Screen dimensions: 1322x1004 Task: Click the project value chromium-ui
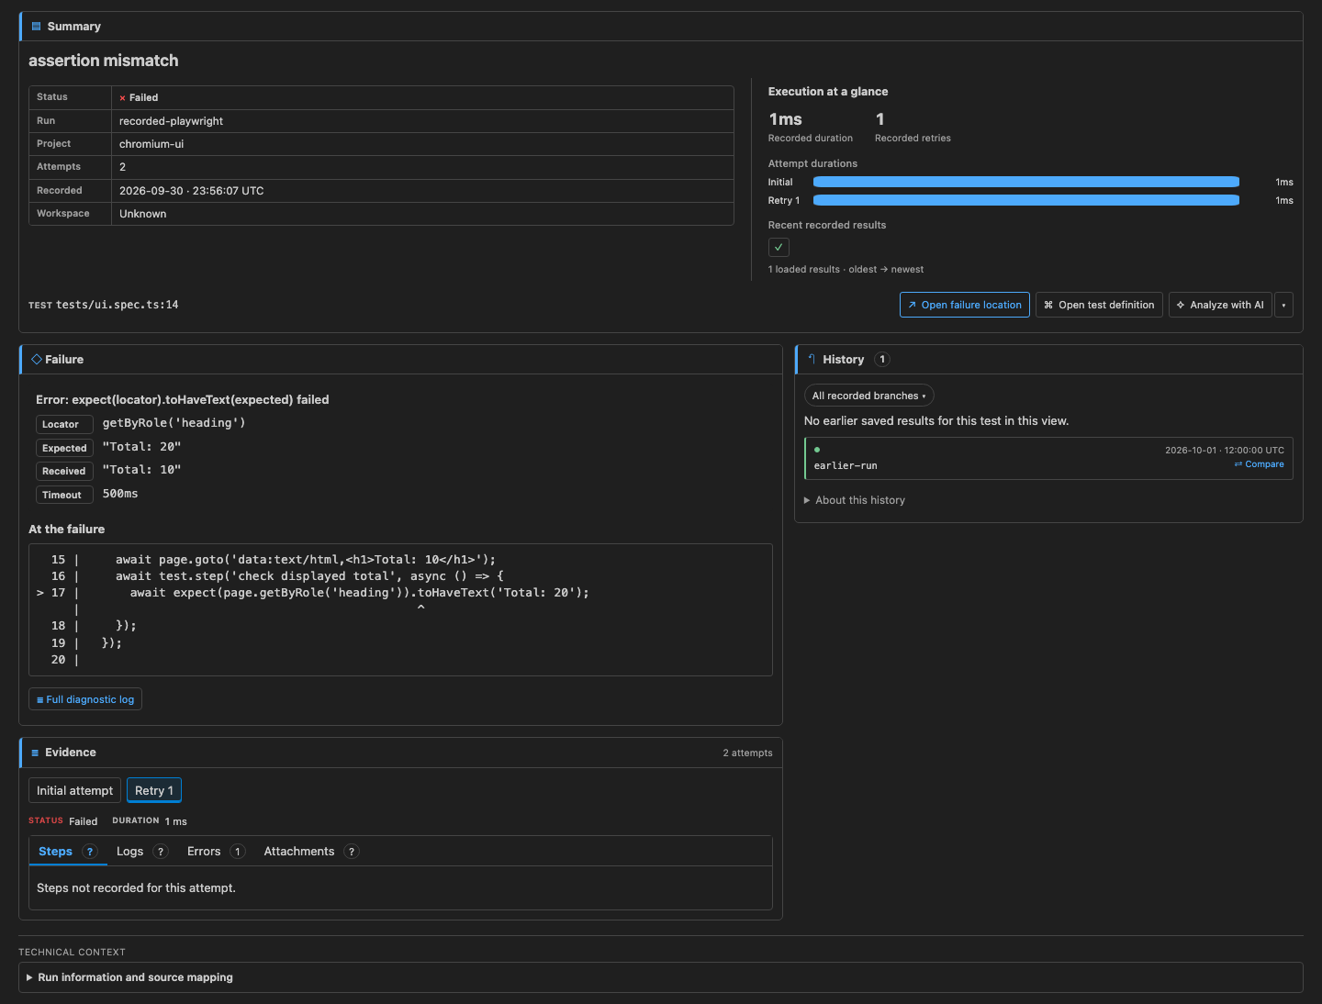tap(151, 144)
